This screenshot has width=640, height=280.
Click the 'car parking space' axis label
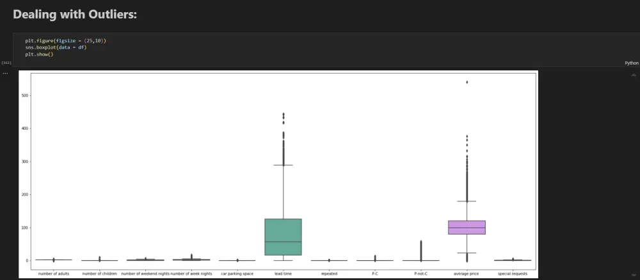pos(237,274)
